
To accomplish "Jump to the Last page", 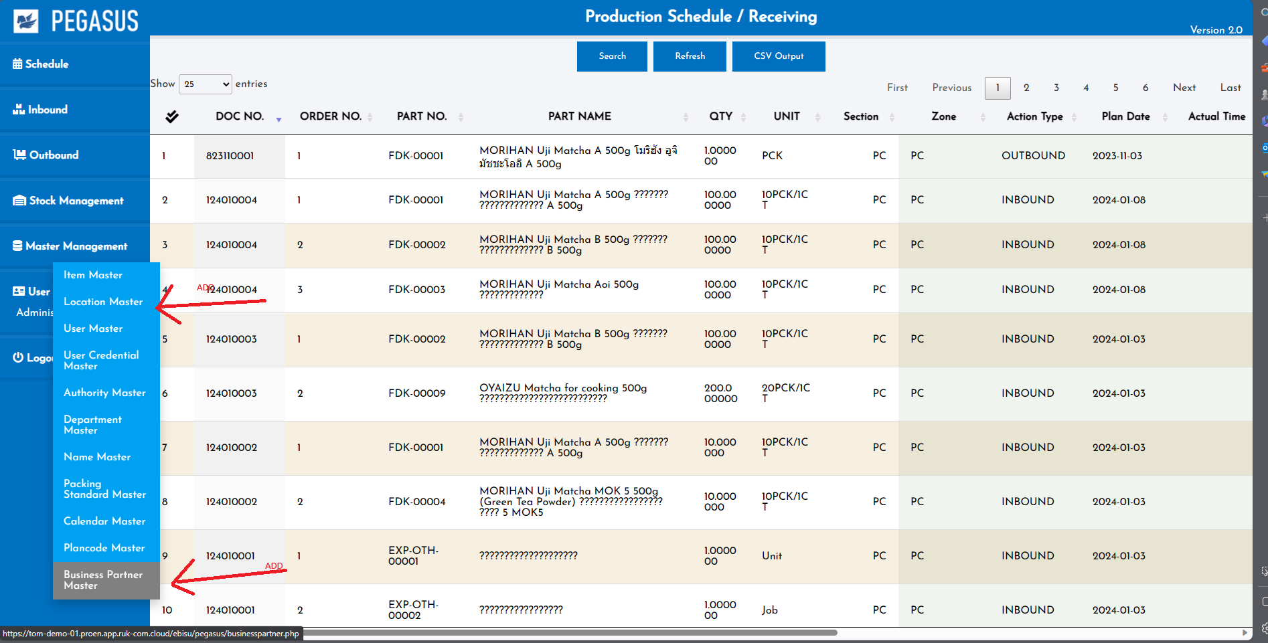I will tap(1230, 88).
